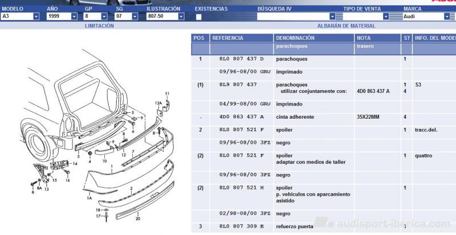Click the NOTA column header
The width and height of the screenshot is (456, 235).
tap(377, 38)
